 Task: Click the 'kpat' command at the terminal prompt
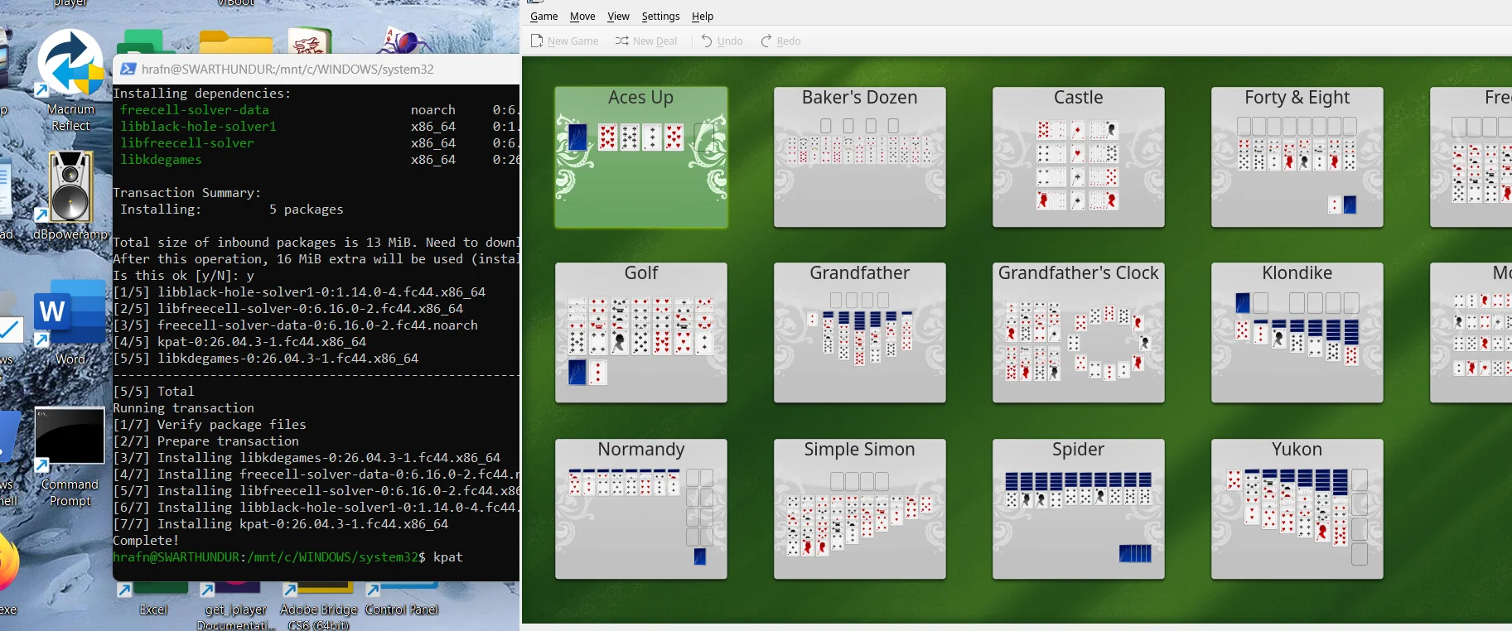coord(448,557)
